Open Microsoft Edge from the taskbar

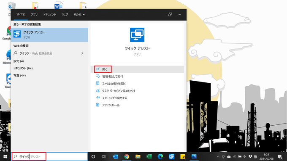click(160, 156)
